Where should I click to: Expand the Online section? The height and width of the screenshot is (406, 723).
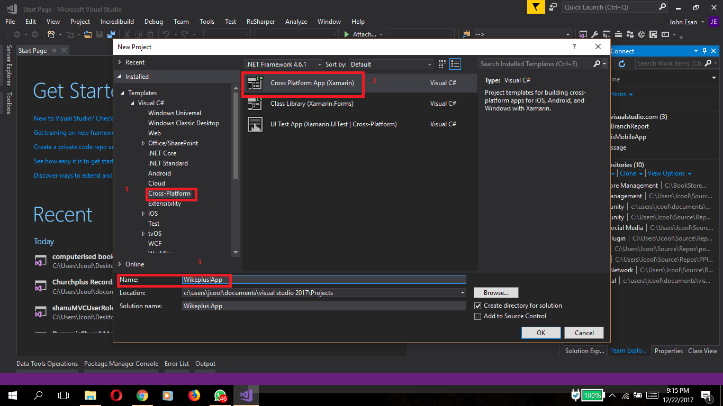120,264
